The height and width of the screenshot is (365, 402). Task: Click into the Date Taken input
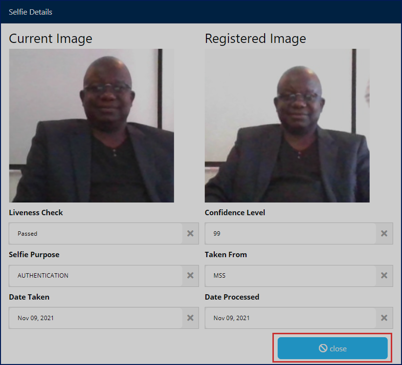click(96, 318)
